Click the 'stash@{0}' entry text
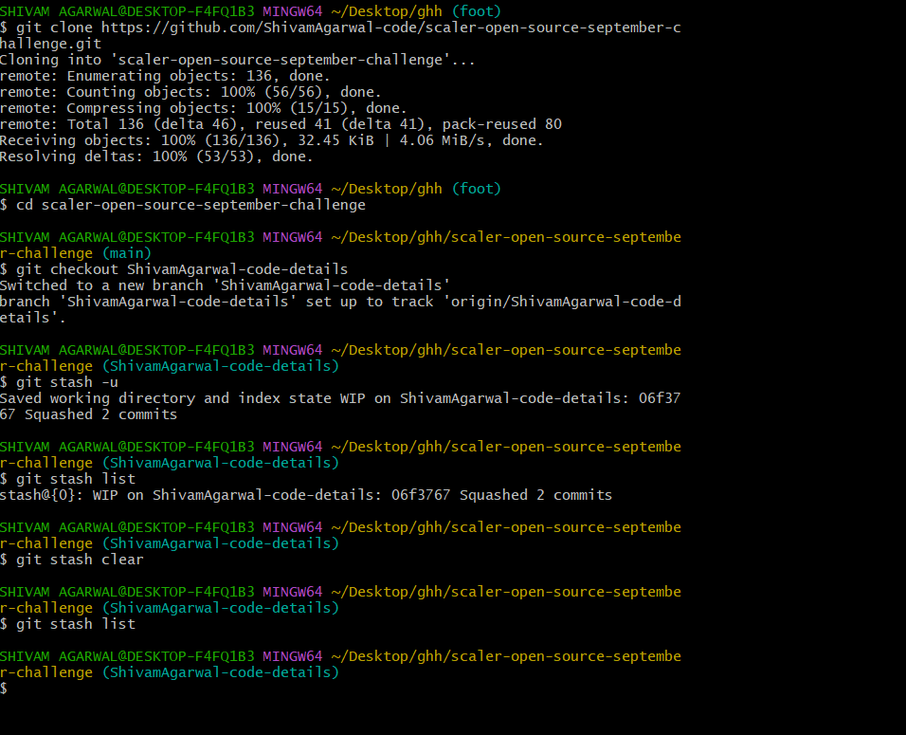 click(x=33, y=494)
